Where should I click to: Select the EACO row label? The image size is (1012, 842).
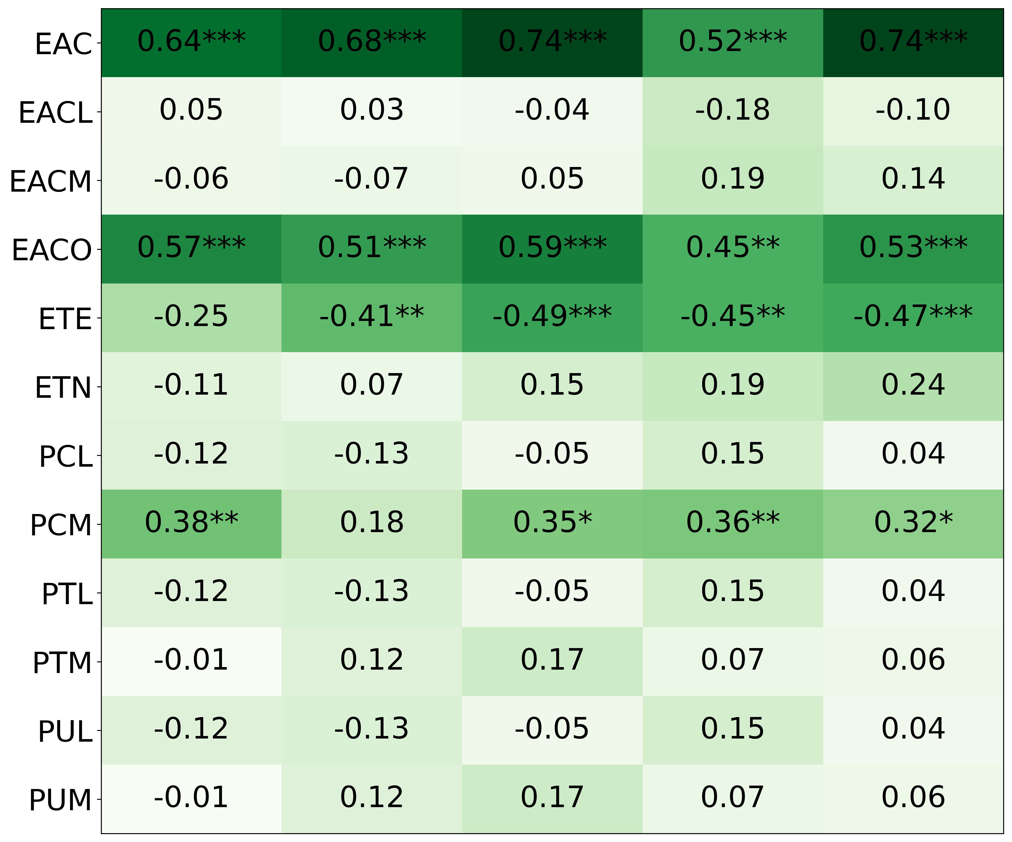click(x=52, y=250)
